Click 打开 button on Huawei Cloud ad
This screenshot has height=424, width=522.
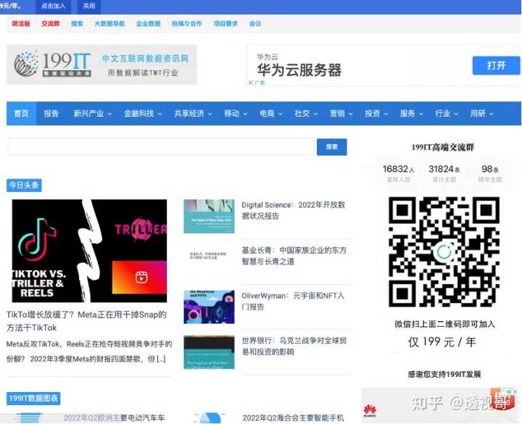point(496,65)
